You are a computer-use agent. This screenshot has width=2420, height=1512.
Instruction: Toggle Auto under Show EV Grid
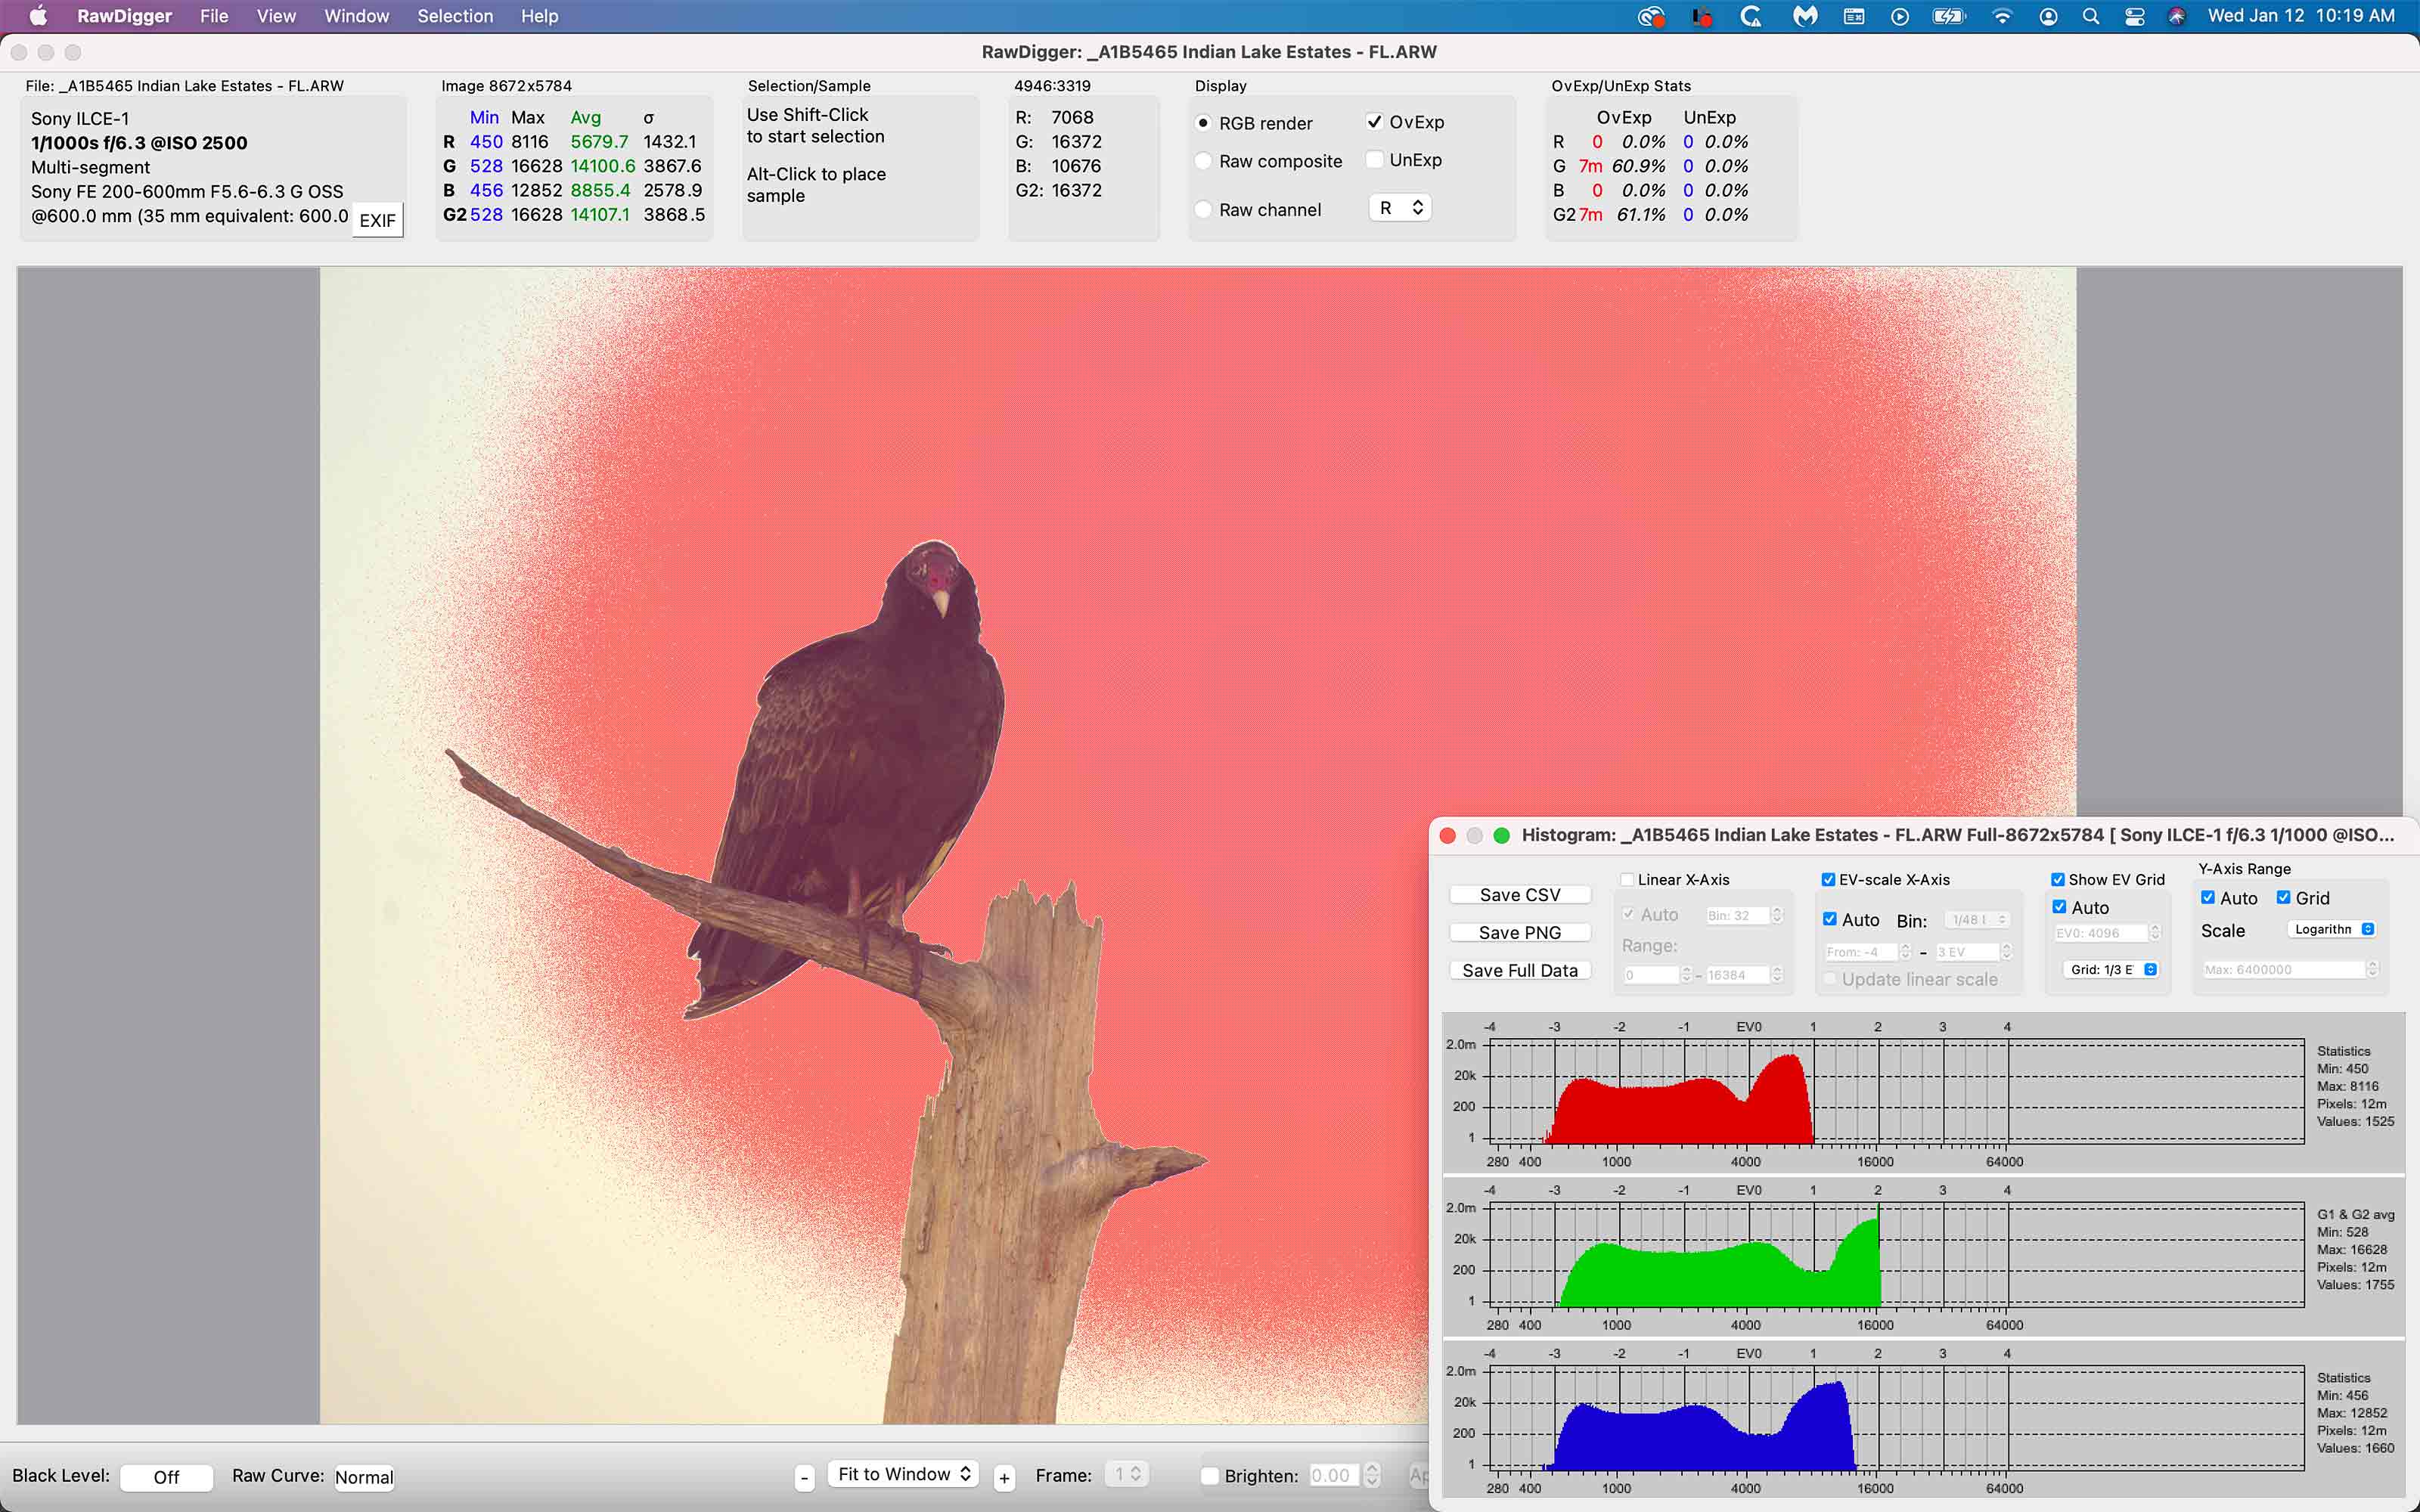(2059, 907)
